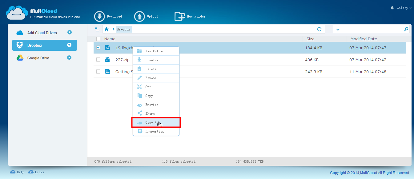Image resolution: width=414 pixels, height=179 pixels.
Task: Expand the Add Cloud Drives arrow
Action: pos(69,32)
